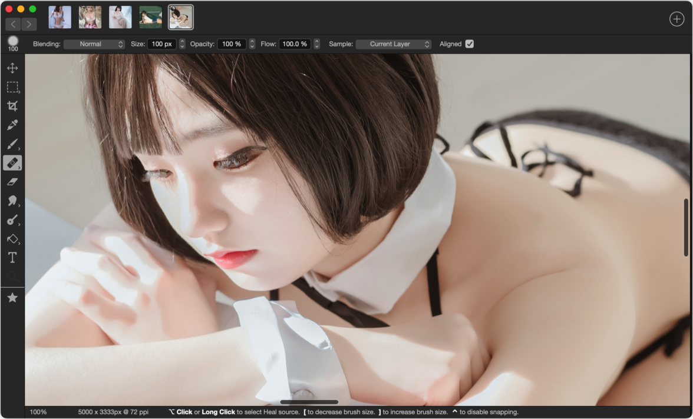Select the Crop tool
693x419 pixels.
pyautogui.click(x=12, y=106)
